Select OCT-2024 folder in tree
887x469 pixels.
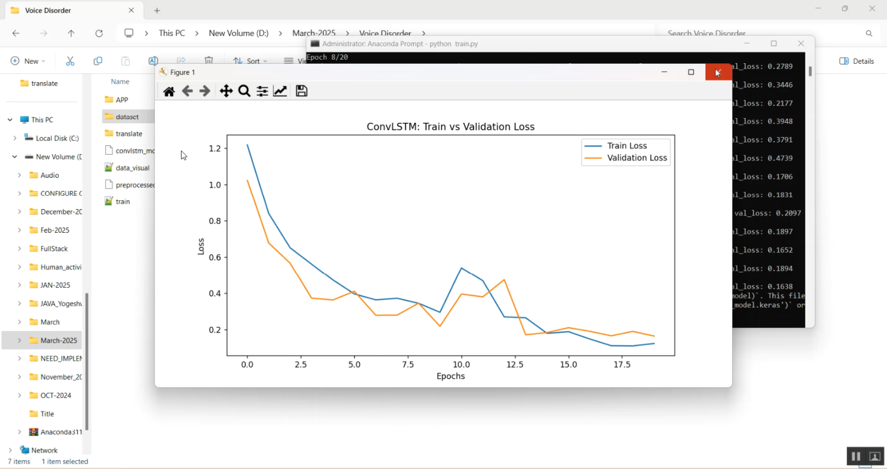(51, 395)
